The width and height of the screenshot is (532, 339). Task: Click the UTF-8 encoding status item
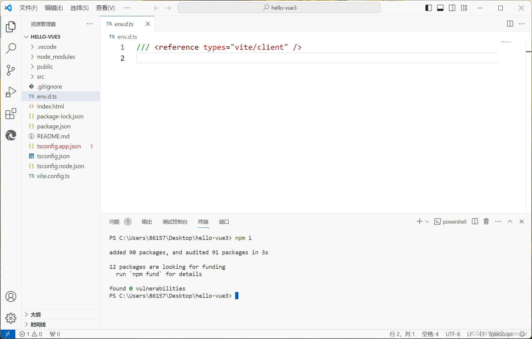click(x=453, y=334)
